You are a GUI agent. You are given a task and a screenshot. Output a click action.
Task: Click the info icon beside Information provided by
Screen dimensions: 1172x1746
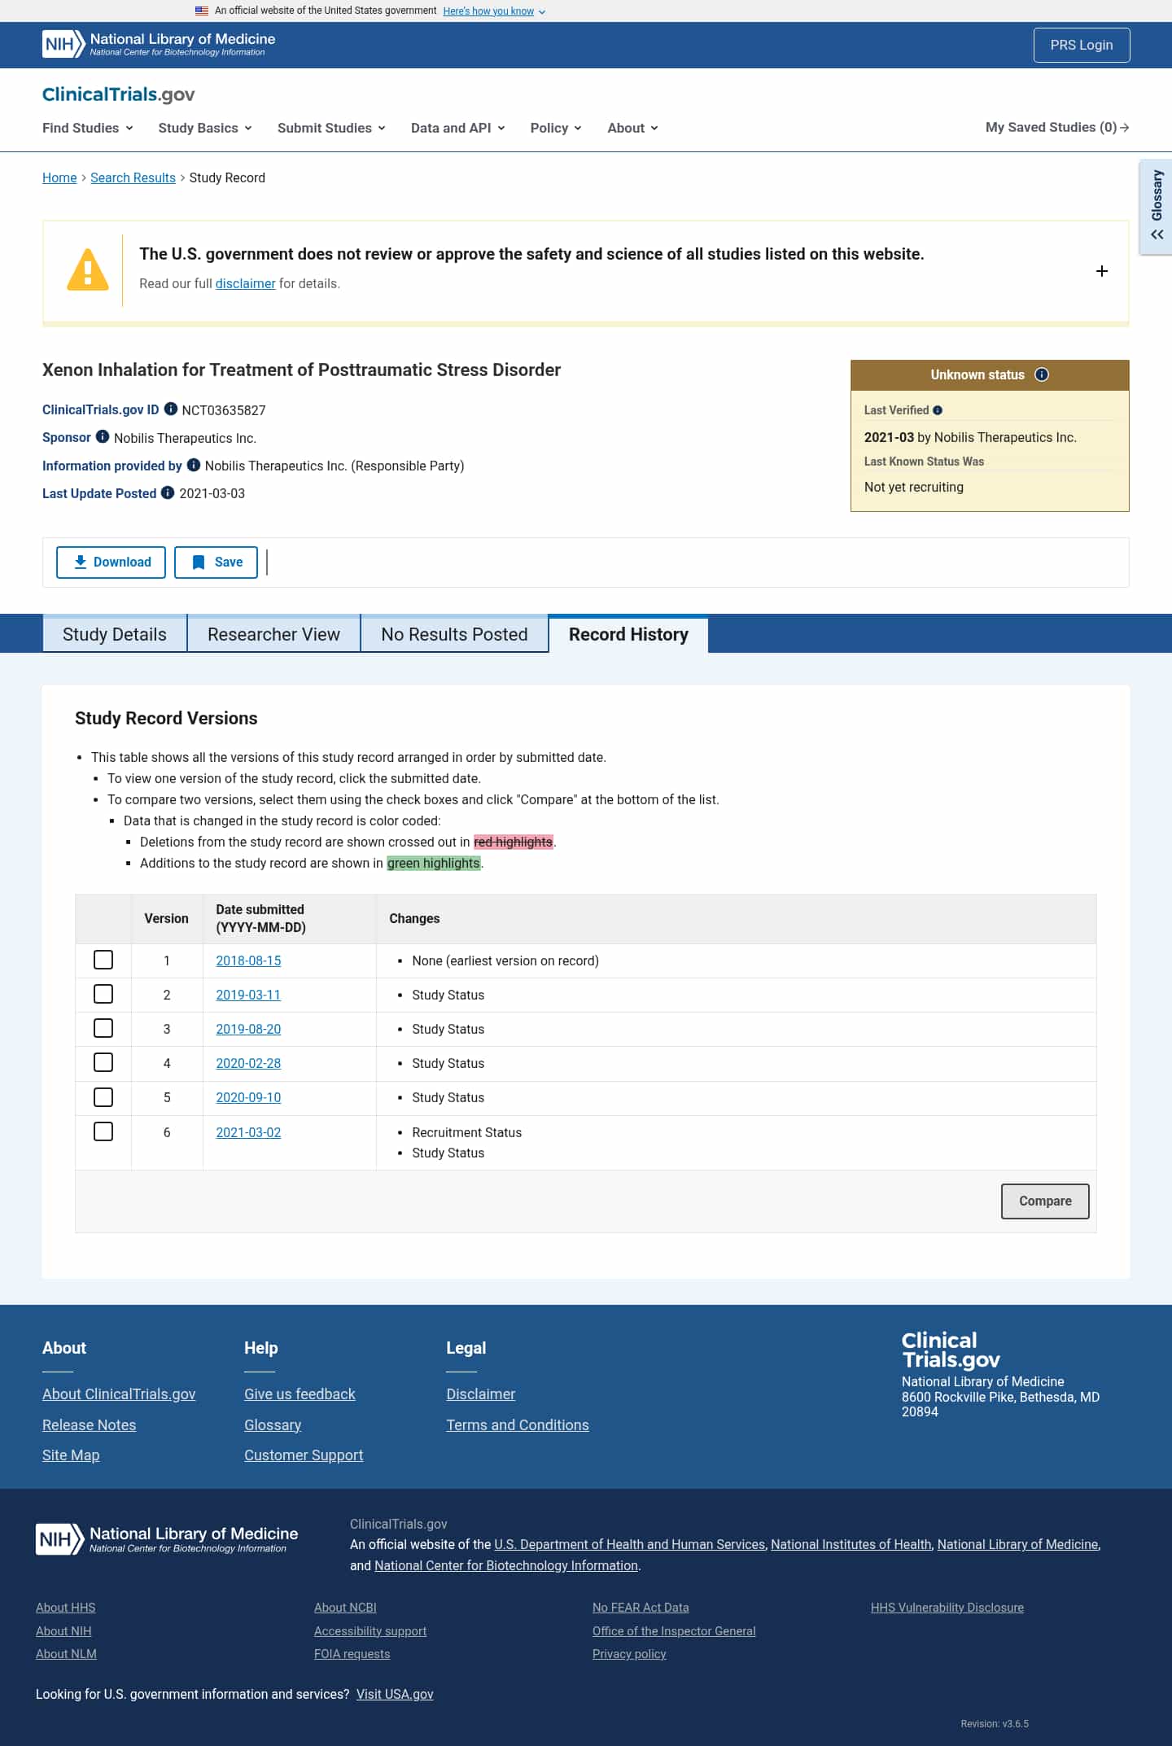pos(194,465)
